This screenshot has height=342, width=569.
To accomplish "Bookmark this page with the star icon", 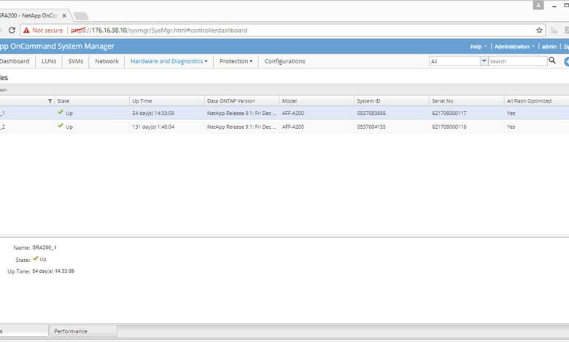I will 539,31.
